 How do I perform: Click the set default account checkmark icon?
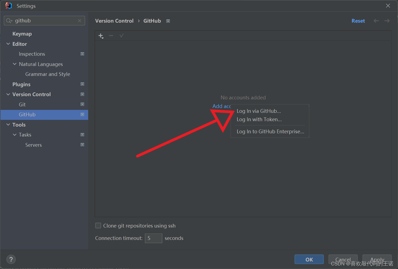click(122, 36)
